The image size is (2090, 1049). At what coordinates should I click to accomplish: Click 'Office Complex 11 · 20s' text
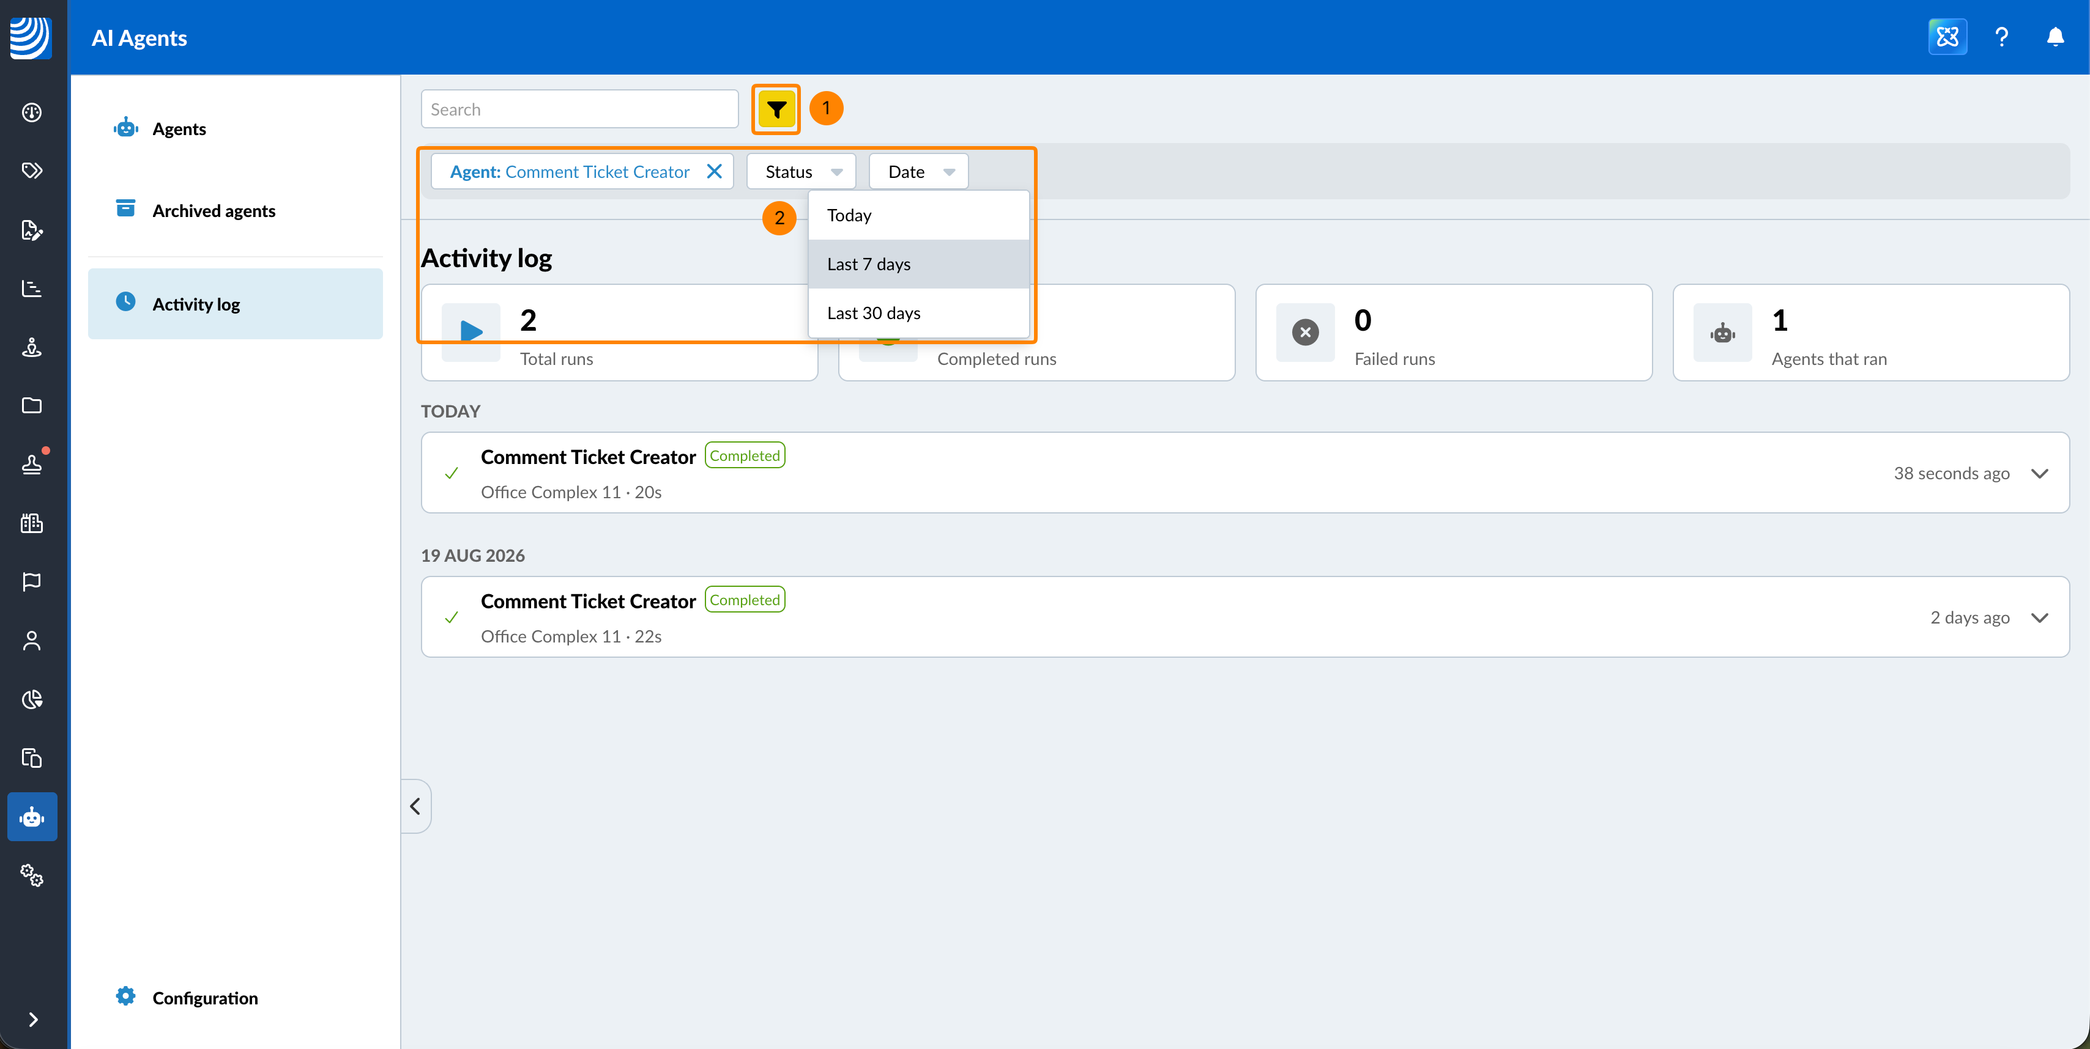click(571, 492)
